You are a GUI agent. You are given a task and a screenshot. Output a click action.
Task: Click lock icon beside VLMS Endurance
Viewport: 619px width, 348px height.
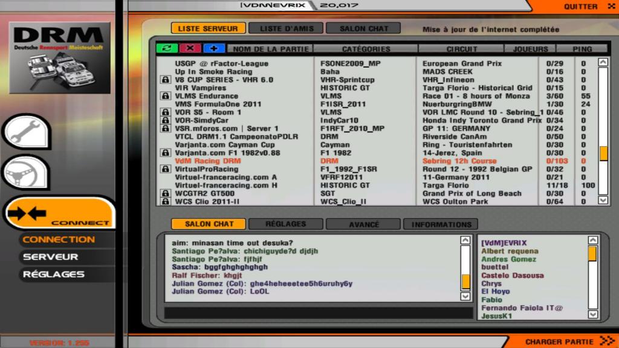tap(166, 96)
